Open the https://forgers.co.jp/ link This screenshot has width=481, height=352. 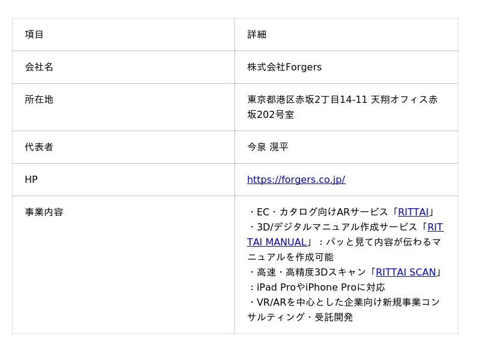click(x=296, y=179)
